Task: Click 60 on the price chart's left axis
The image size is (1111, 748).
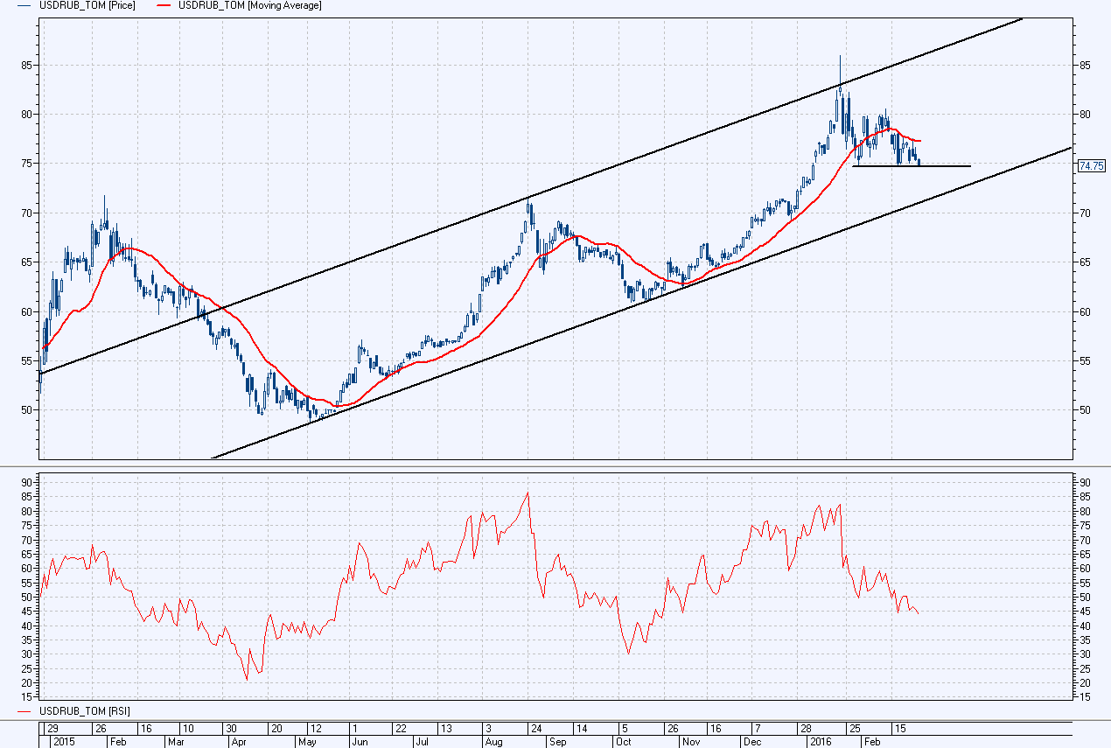Action: (29, 311)
